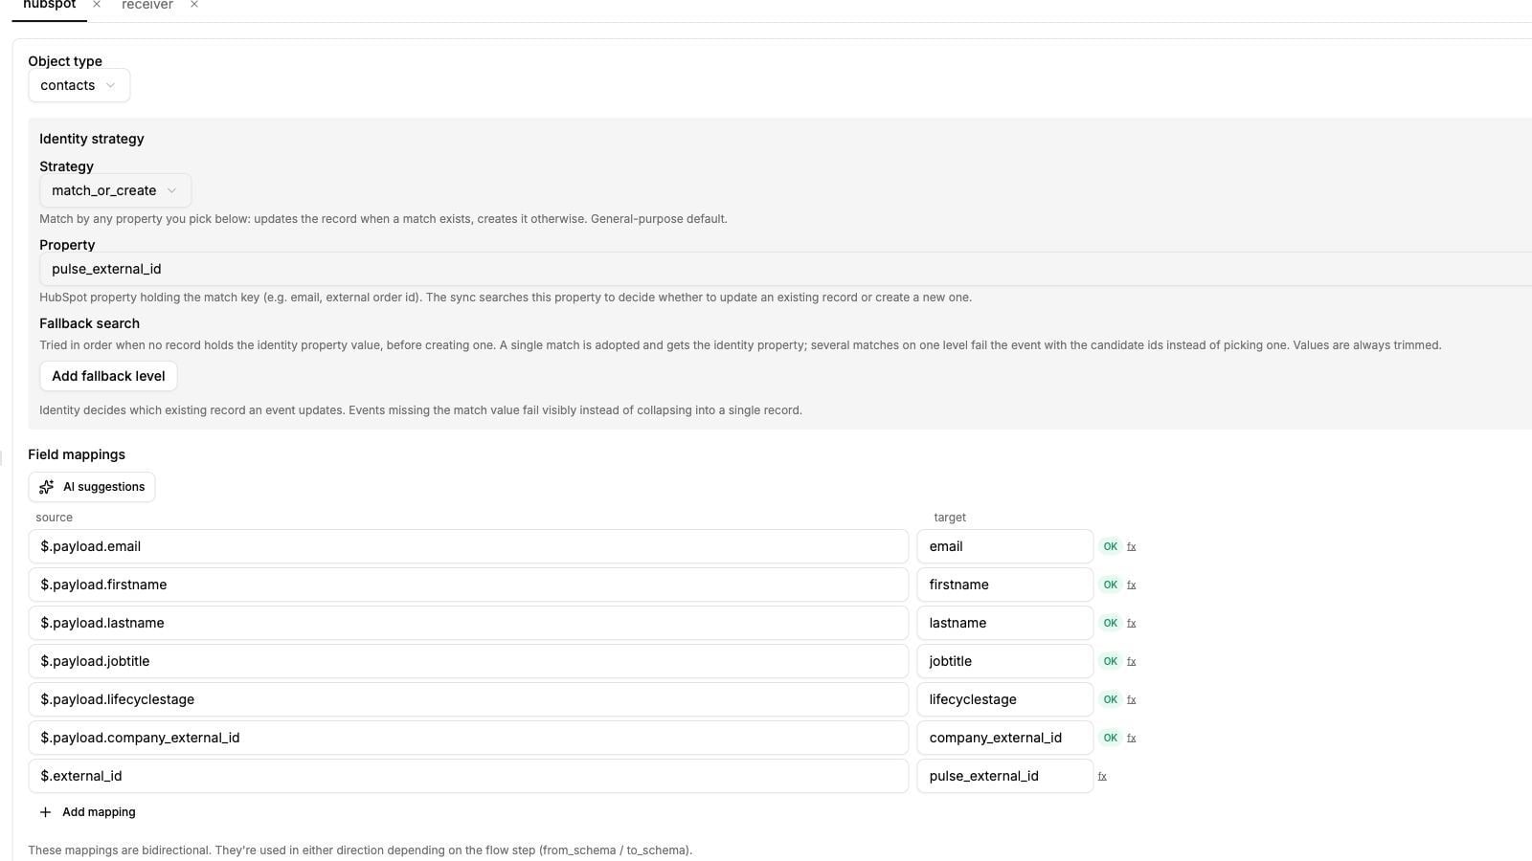Image resolution: width=1532 pixels, height=861 pixels.
Task: Open the Strategy match_or_create dropdown
Action: pyautogui.click(x=115, y=190)
